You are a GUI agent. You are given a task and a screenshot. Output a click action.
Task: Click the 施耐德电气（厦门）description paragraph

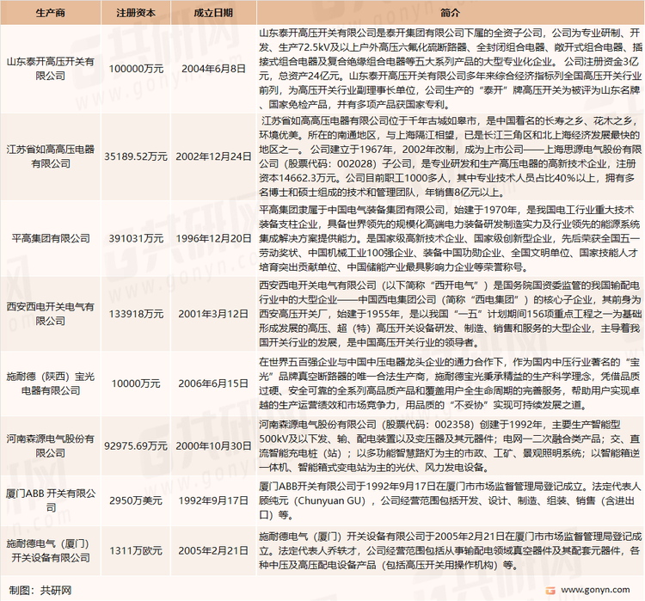point(450,551)
